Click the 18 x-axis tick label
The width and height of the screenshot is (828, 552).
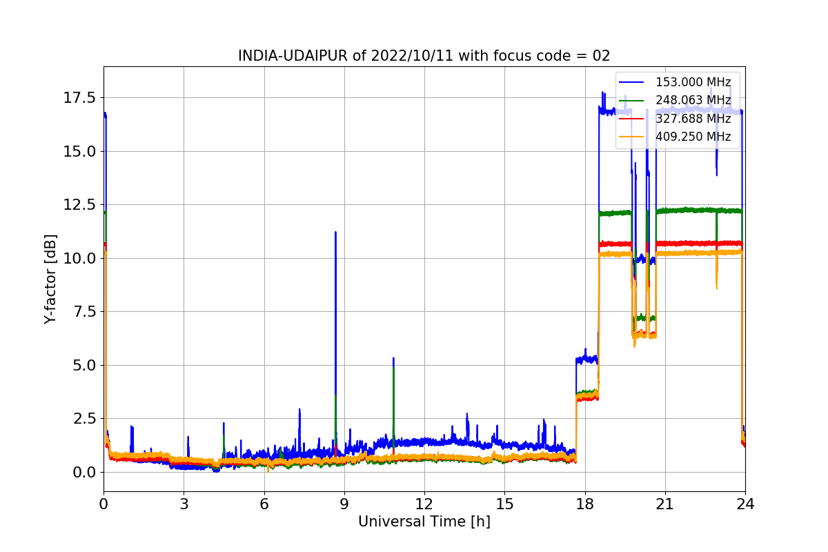pyautogui.click(x=585, y=504)
